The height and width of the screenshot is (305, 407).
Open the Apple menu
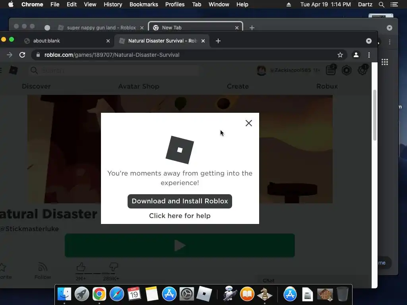point(11,4)
